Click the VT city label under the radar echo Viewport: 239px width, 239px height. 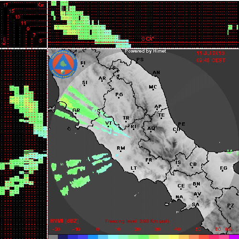tap(109, 123)
